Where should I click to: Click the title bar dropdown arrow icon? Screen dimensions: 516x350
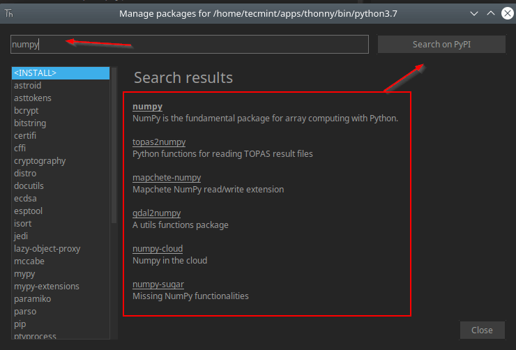coord(474,13)
